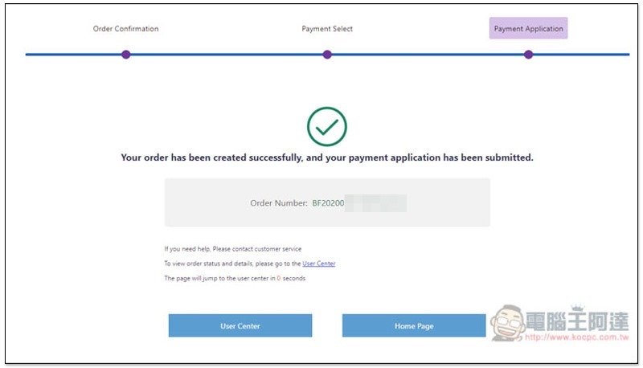Click the order created successfully heading
Viewport: 643px width, 368px height.
[327, 158]
